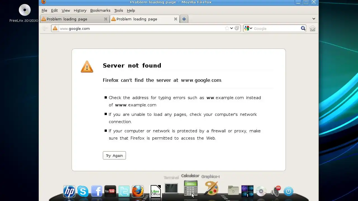This screenshot has width=358, height=201.
Task: Launch Calculator from the dock
Action: 191,188
